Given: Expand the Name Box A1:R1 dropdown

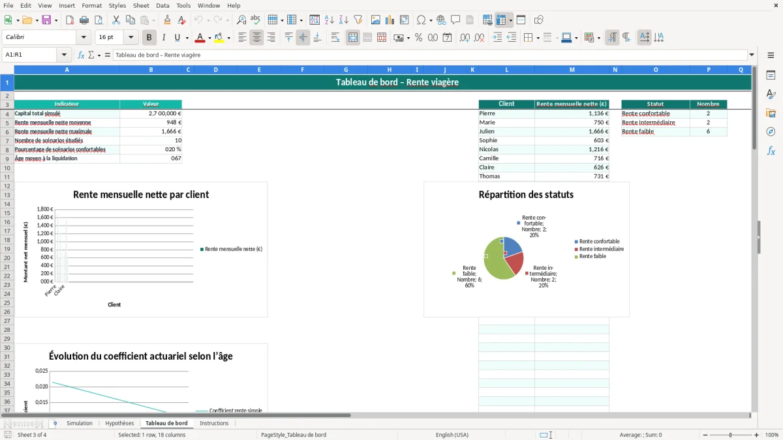Looking at the screenshot, I should coord(64,55).
